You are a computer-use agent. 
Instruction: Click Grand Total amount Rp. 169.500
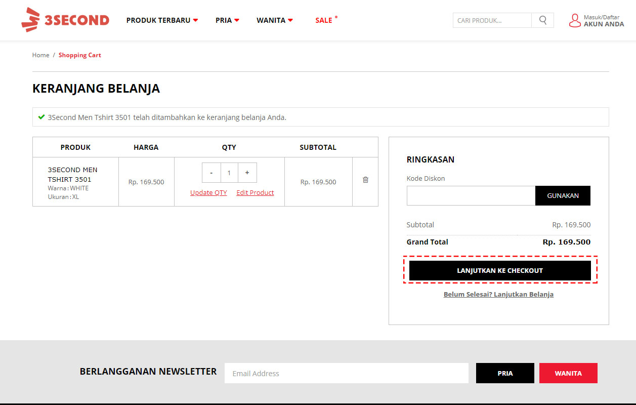pyautogui.click(x=567, y=242)
